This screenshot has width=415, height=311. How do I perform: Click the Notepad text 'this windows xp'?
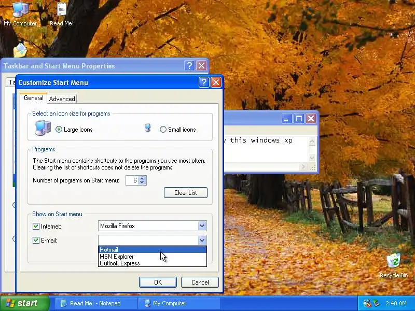[x=261, y=140]
